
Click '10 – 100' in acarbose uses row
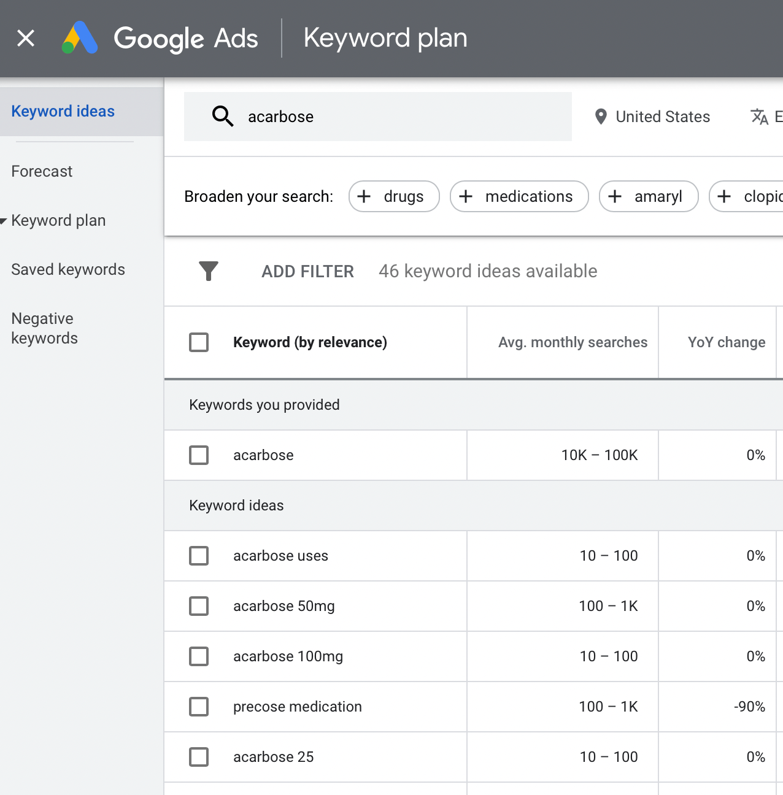tap(609, 556)
